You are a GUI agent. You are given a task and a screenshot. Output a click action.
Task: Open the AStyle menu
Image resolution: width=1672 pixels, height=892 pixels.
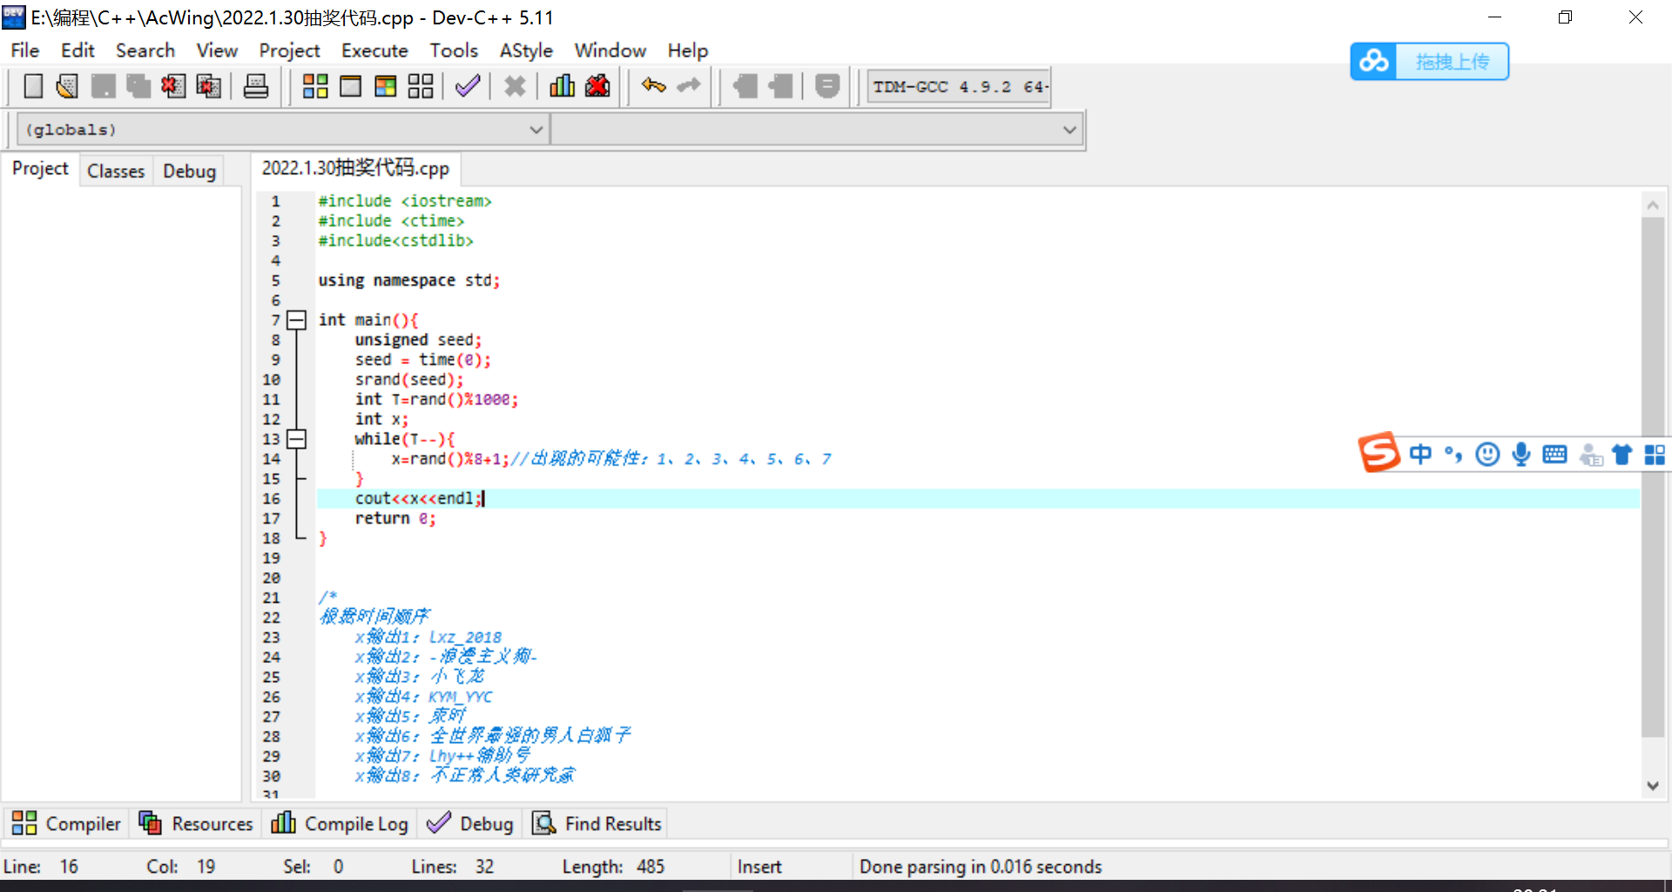[526, 51]
